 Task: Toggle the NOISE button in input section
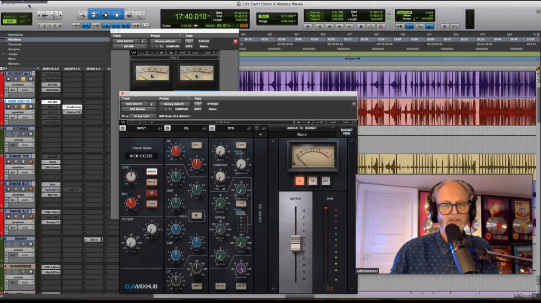coord(152,182)
